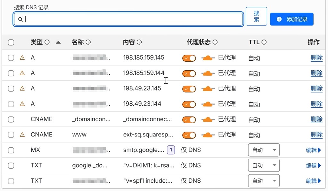This screenshot has height=191, width=328.
Task: Click the info icon next to 代理状态
Action: click(215, 42)
